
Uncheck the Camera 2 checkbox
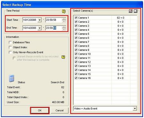pyautogui.click(x=76, y=22)
